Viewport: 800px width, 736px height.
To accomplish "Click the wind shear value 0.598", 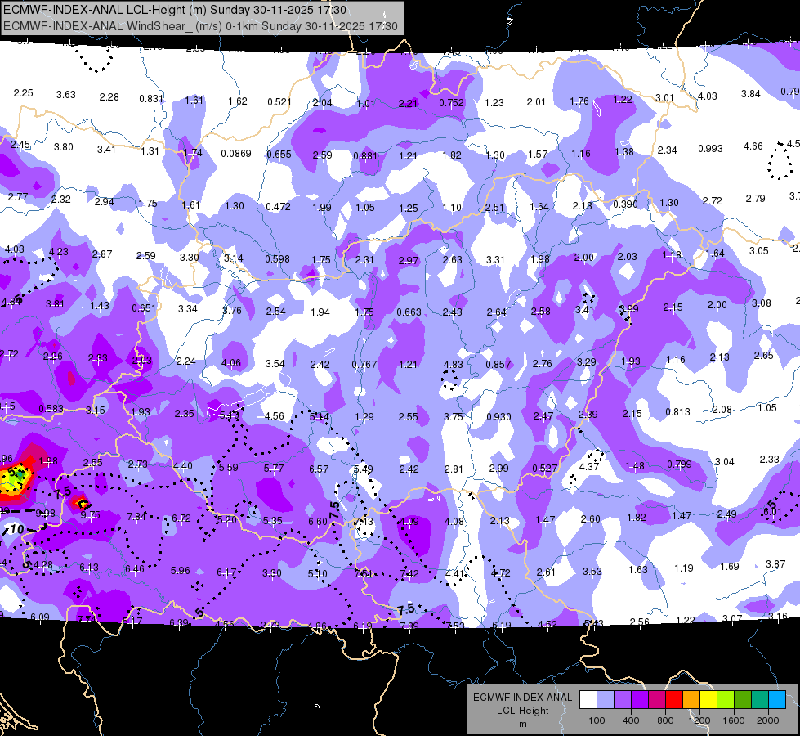I will click(277, 259).
